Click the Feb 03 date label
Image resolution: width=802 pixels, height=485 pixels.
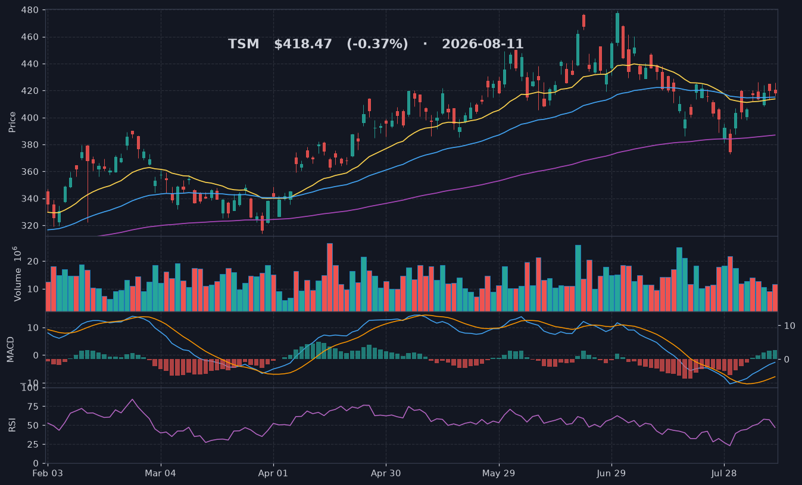pos(48,474)
